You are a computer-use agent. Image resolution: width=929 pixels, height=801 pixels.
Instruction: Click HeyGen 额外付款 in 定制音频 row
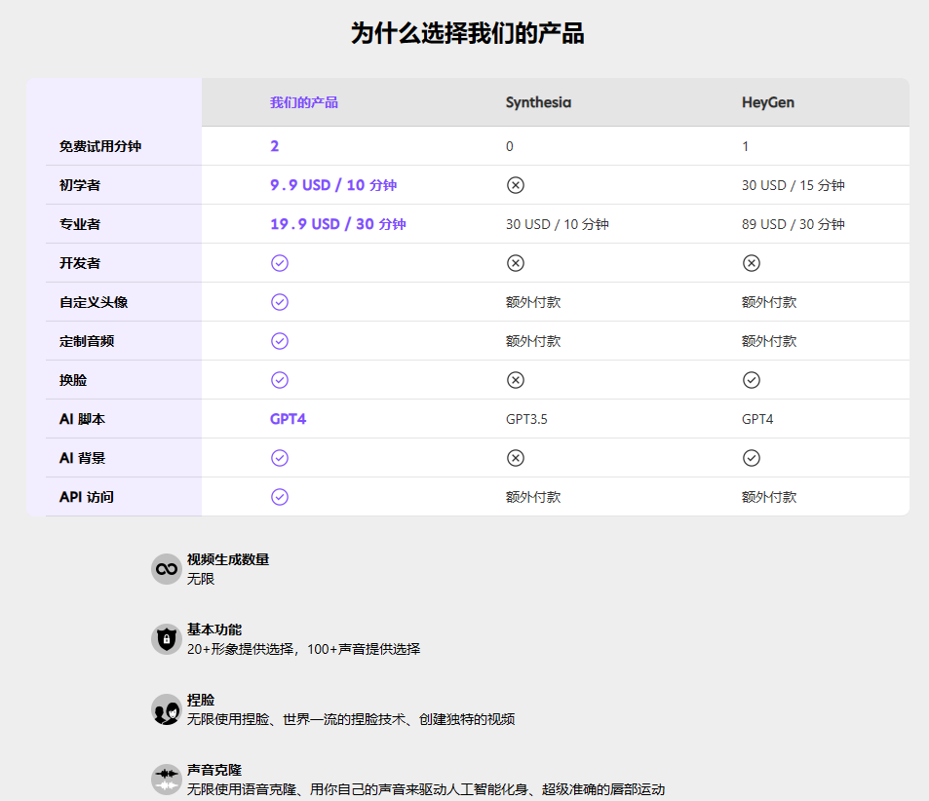click(769, 341)
